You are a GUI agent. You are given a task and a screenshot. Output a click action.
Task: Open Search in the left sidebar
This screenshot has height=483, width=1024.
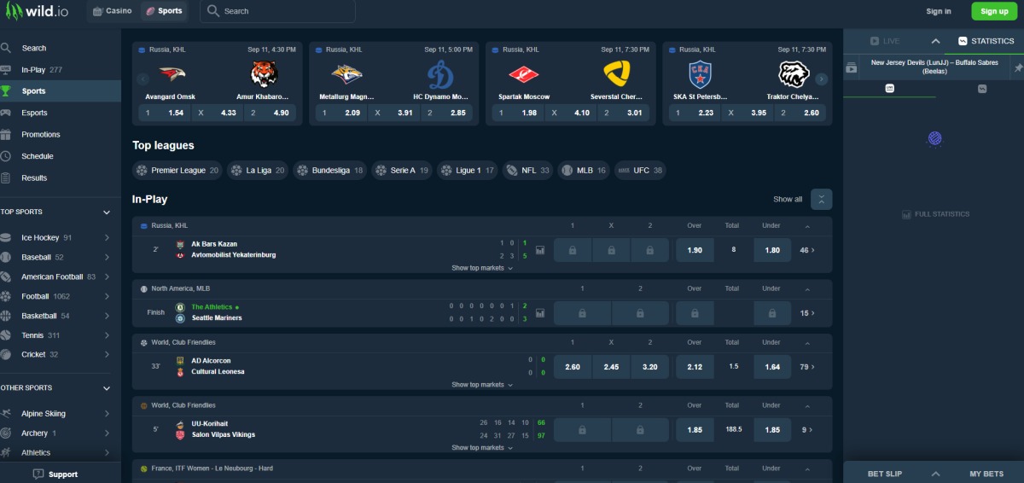pos(61,48)
